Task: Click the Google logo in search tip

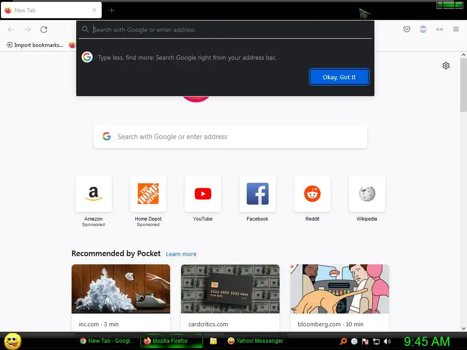Action: pos(87,57)
